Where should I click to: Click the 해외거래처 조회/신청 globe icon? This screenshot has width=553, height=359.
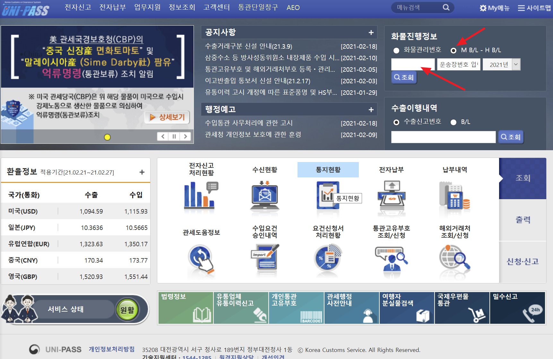[x=454, y=258]
